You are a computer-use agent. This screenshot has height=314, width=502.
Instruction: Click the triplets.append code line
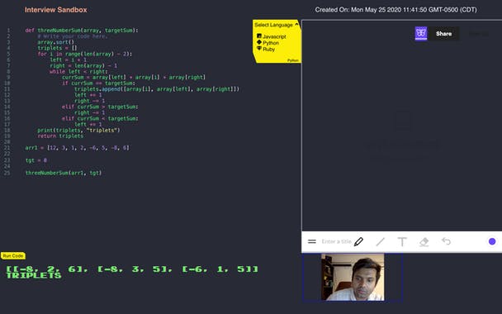[157, 89]
